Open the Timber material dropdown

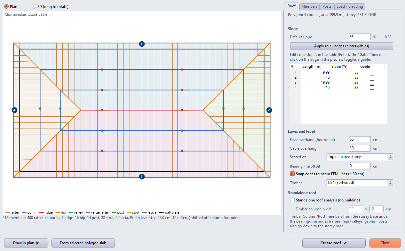[x=360, y=183]
